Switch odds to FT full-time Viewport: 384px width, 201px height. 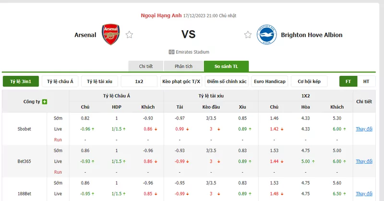coord(348,81)
